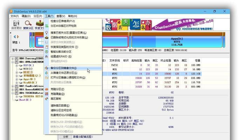The height and width of the screenshot is (140, 239).
Task: Click the 文件系统 column header
Action: pyautogui.click(x=115, y=61)
